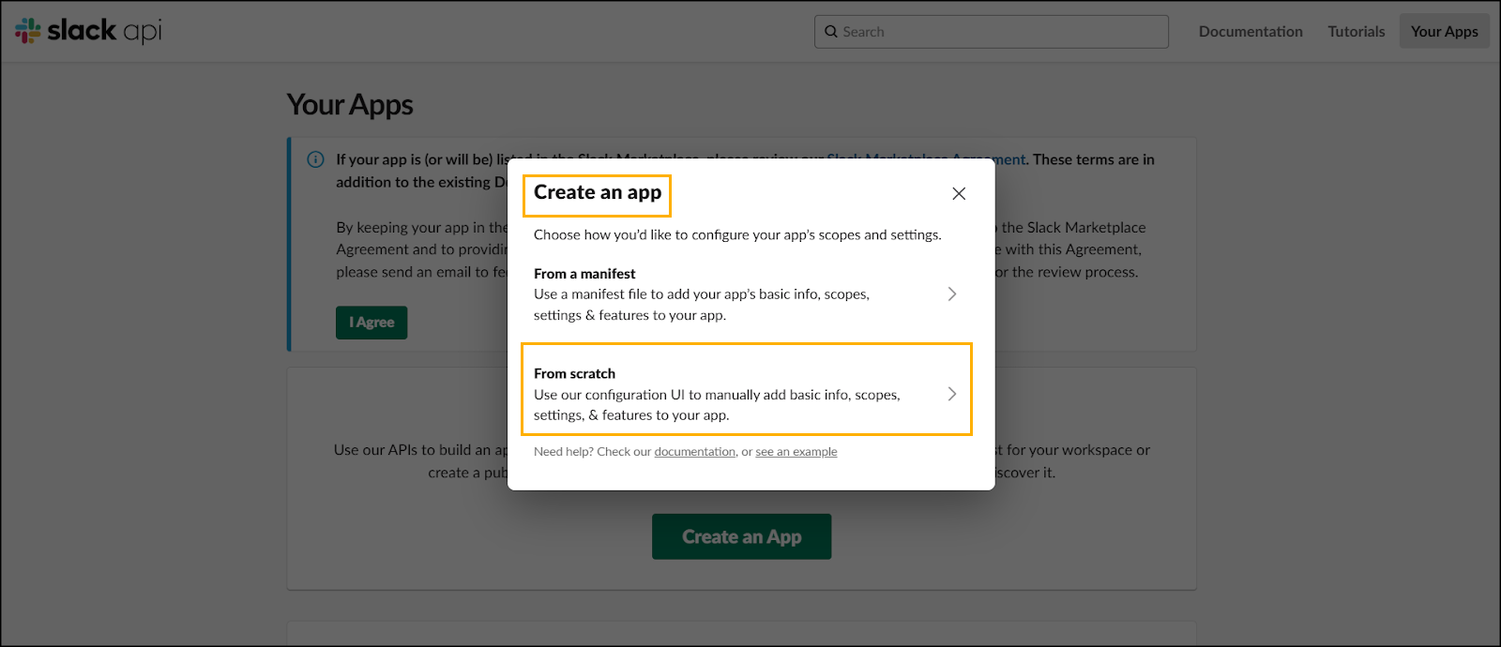
Task: Click the configuration UI description text
Action: [x=718, y=405]
